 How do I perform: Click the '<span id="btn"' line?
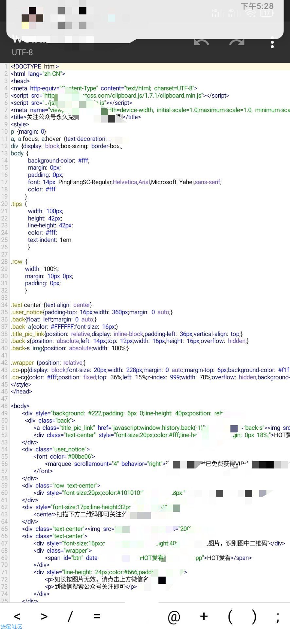point(149,558)
